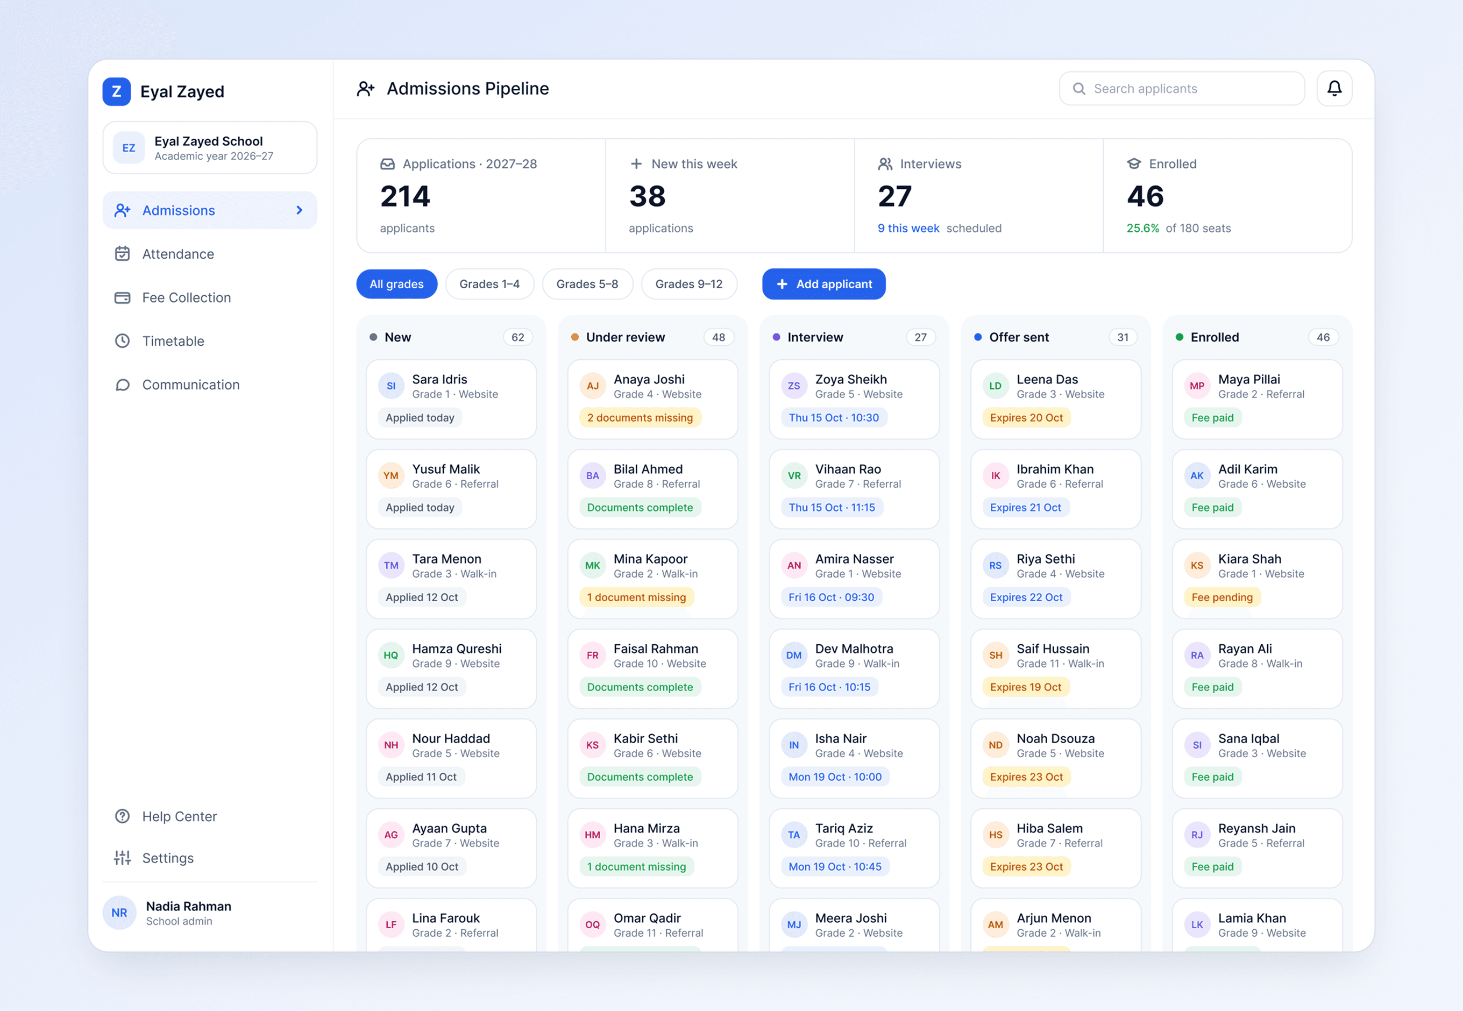Click the Settings sliders icon
Screen dimensions: 1463x1011
[122, 858]
